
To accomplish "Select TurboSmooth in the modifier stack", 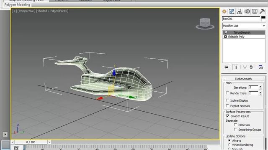I will point(244,32).
